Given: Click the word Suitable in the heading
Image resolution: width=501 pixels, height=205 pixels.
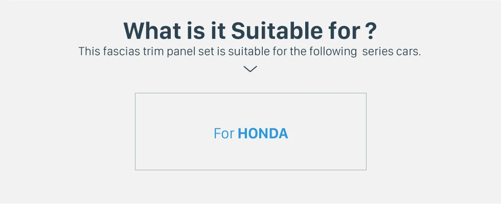Looking at the screenshot, I should tap(276, 31).
